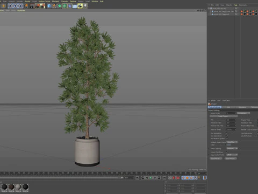This screenshot has width=258, height=194.
Task: Select the orange move tool icon
Action: (3, 6)
